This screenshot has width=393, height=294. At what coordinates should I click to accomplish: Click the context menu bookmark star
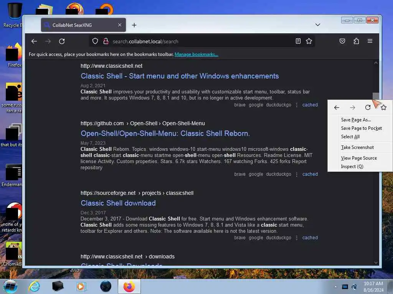383,108
